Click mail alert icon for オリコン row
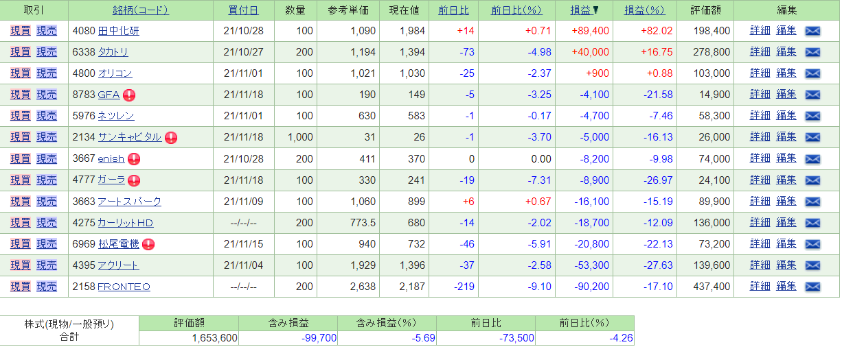842x349 pixels. pos(812,73)
